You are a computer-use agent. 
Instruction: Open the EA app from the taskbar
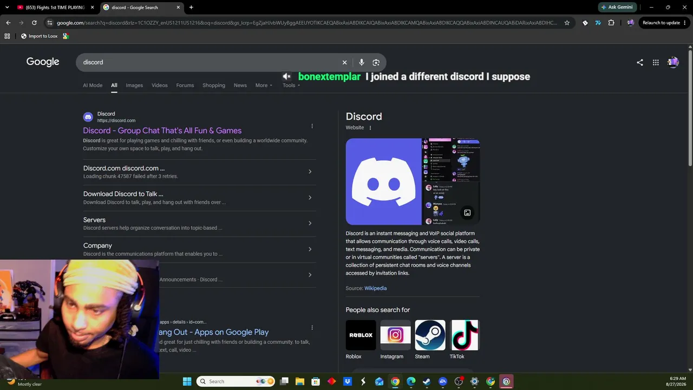(x=443, y=381)
